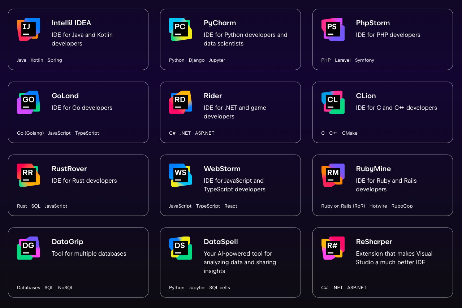Click the IntelliJ IDEA IJ logo icon
The image size is (462, 308).
click(29, 29)
